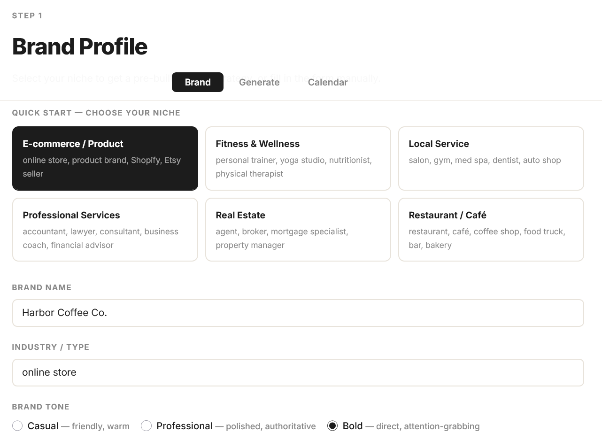The width and height of the screenshot is (602, 440).
Task: Choose the E-commerce / Product niche card
Action: point(105,158)
